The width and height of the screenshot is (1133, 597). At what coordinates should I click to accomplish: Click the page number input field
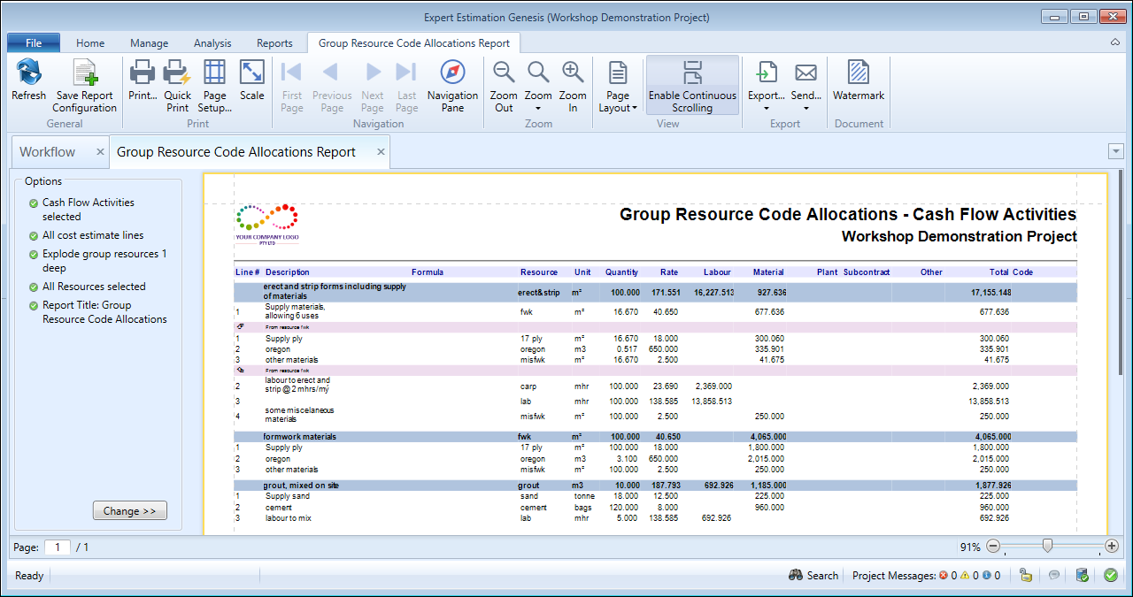[58, 547]
